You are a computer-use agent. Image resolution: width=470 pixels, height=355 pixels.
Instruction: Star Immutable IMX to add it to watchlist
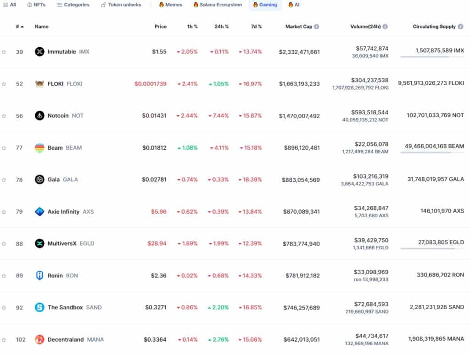click(4, 51)
